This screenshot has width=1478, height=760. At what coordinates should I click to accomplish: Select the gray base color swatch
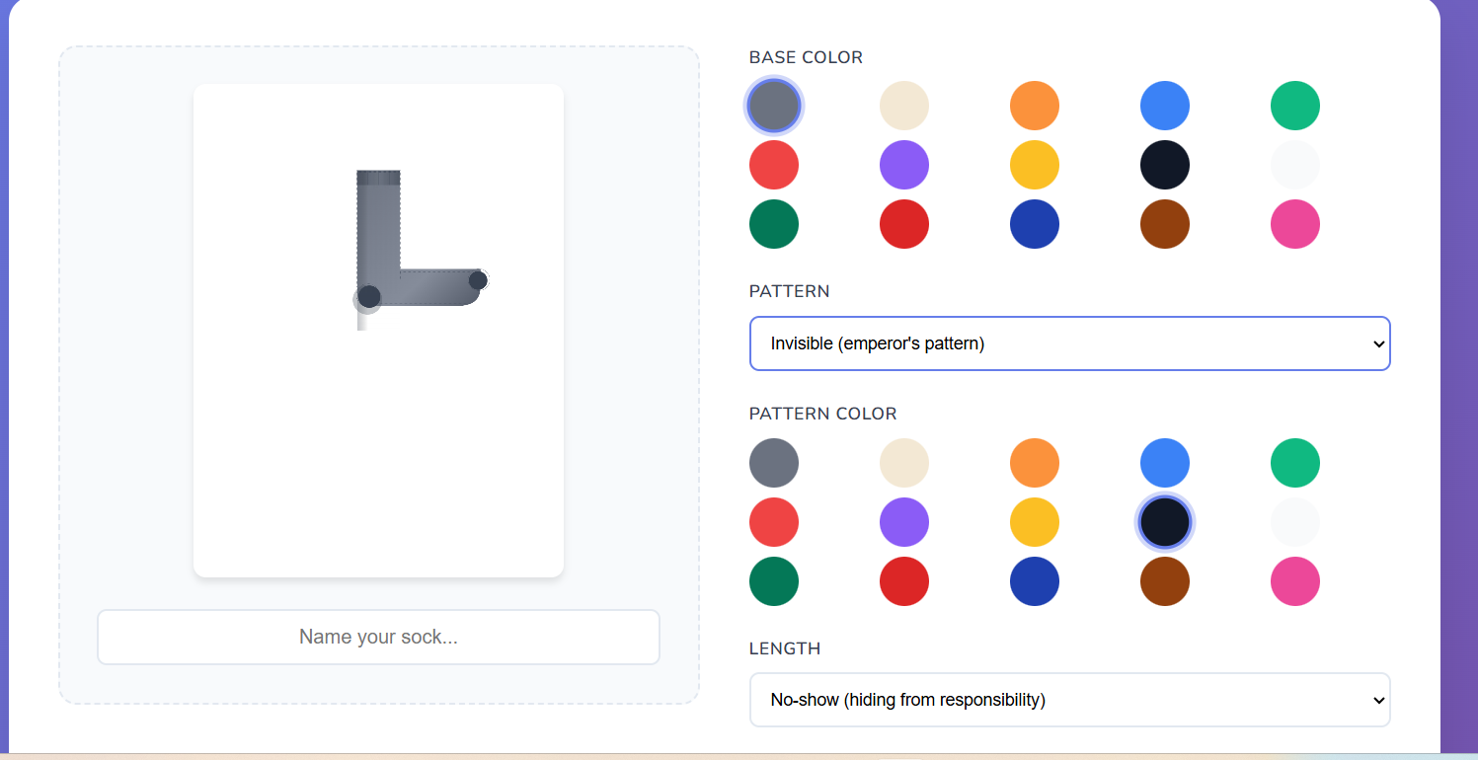pos(774,106)
